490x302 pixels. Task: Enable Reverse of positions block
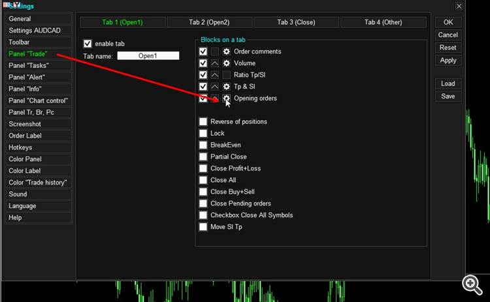click(203, 122)
